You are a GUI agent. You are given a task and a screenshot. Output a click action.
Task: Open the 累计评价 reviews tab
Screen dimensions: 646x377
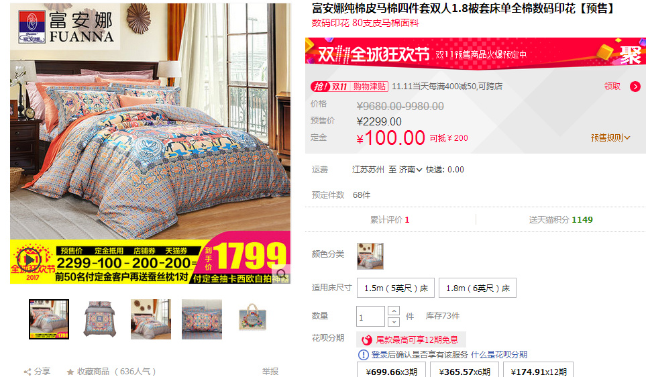coord(390,219)
